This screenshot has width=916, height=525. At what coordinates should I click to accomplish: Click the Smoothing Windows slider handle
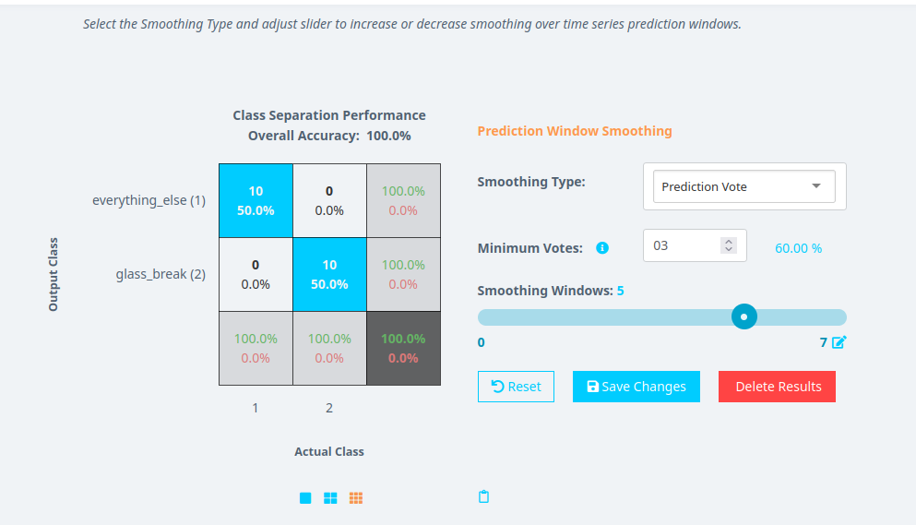click(744, 316)
